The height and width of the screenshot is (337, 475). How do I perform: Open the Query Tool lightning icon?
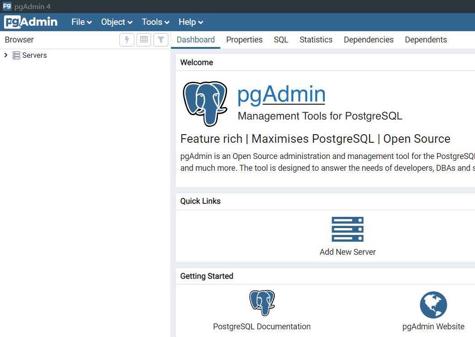[127, 40]
